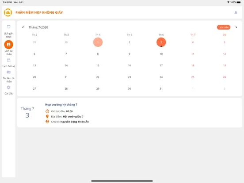Click the Wi-Fi status icon
This screenshot has height=183, width=244.
(228, 2)
